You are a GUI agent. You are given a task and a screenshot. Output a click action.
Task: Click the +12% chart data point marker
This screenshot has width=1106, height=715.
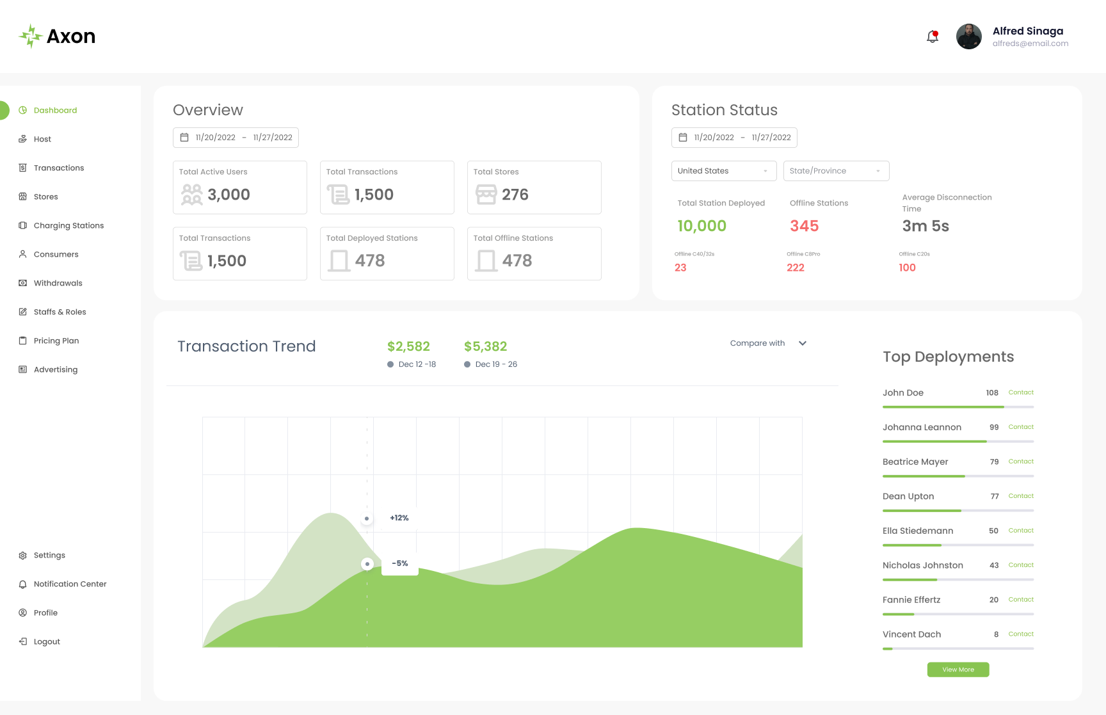367,518
